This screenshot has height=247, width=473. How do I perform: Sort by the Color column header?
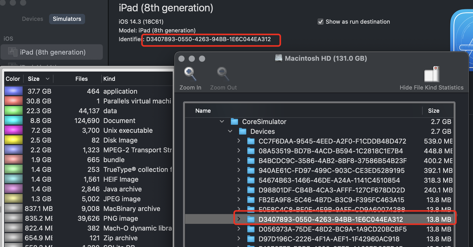13,79
